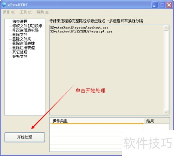Choose the 删除文件夹 tree item
Viewport: 174px width, 156px height.
point(22,39)
